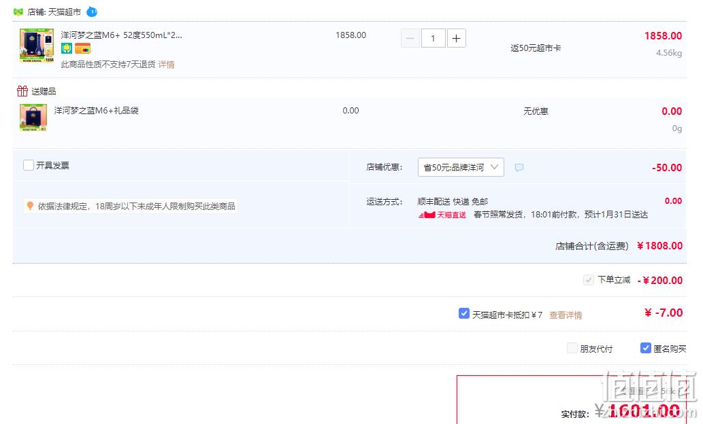
Task: Click the grey unit price 1858.00
Action: [x=350, y=35]
